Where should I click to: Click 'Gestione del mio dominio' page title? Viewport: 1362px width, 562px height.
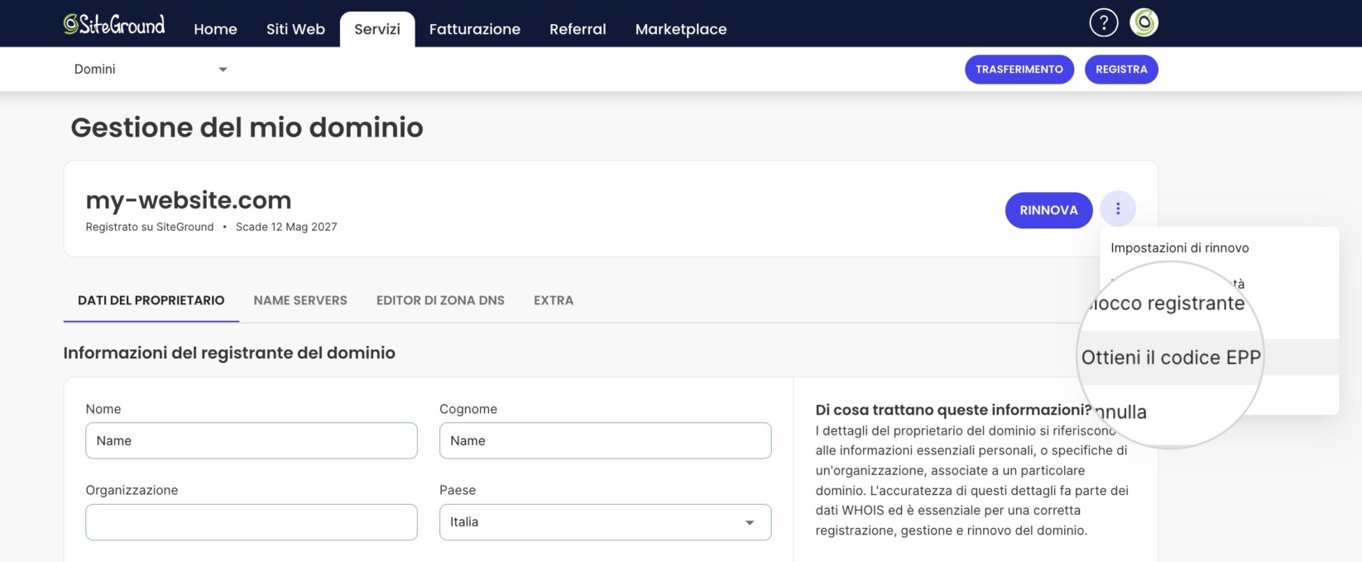tap(247, 127)
